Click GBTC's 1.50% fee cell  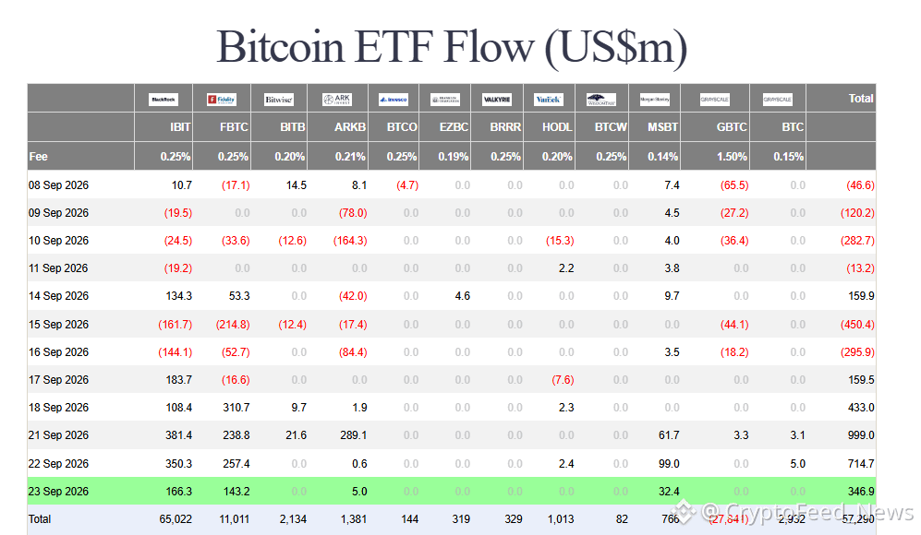pos(732,157)
